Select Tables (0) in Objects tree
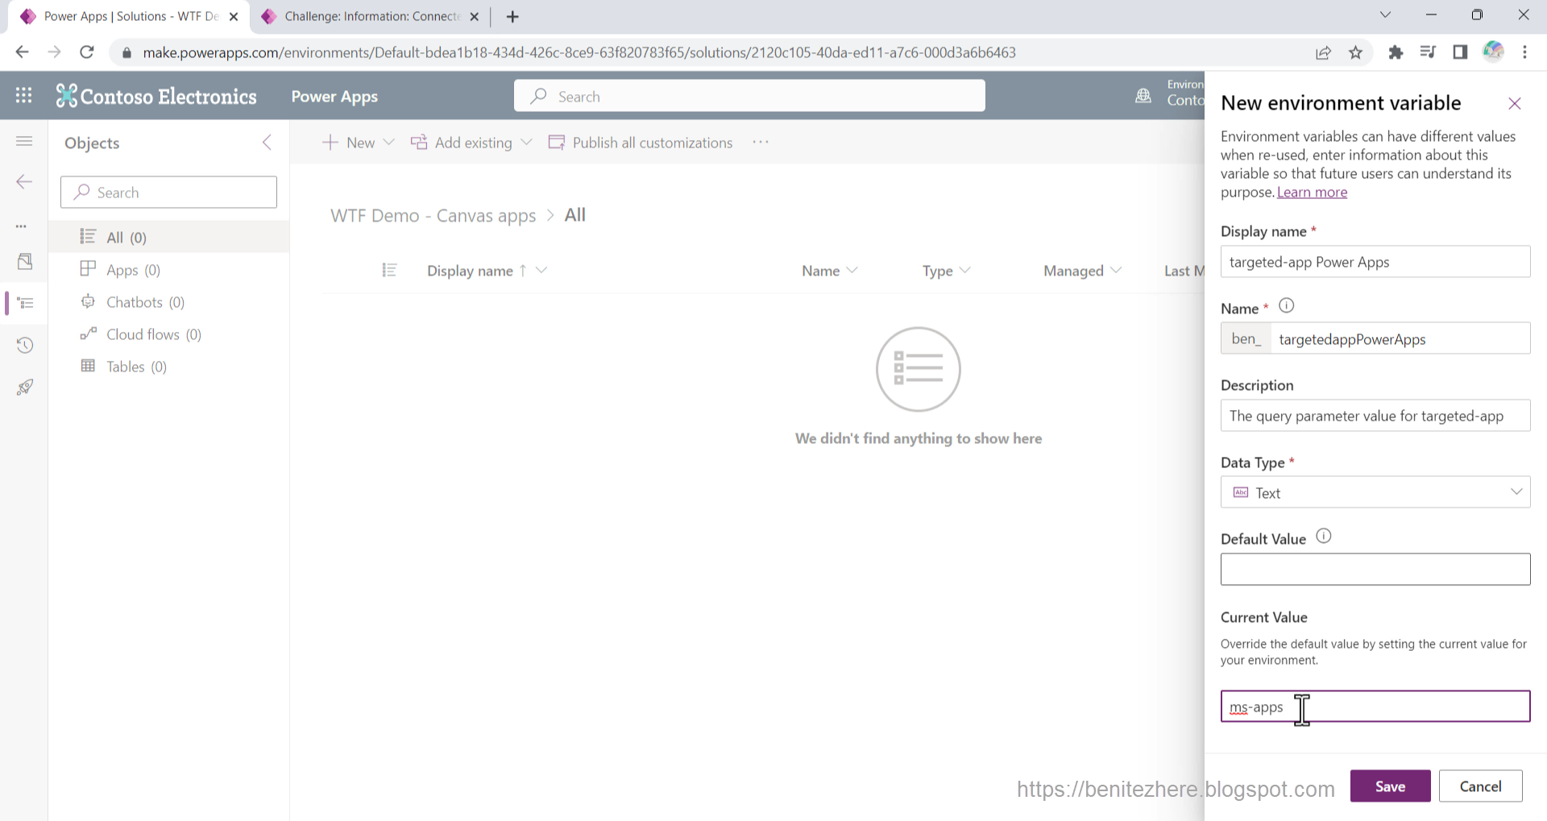 [168, 366]
